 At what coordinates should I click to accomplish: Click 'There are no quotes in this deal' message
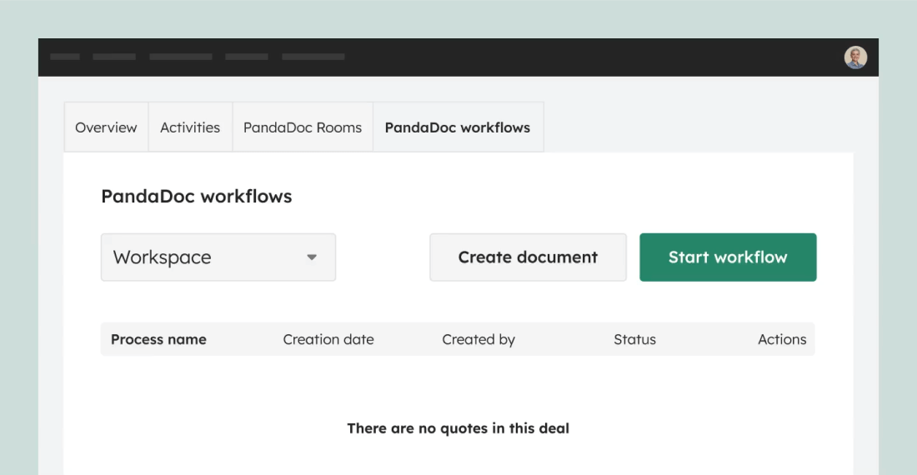pyautogui.click(x=458, y=428)
